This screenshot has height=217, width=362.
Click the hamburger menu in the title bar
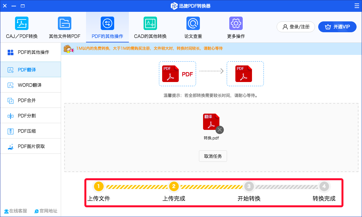pyautogui.click(x=357, y=6)
